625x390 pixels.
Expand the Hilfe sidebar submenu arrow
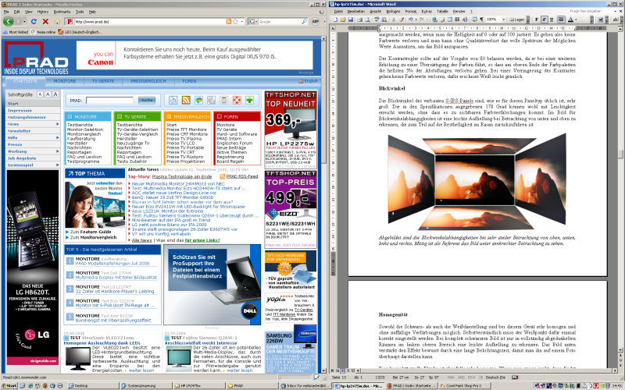57,138
